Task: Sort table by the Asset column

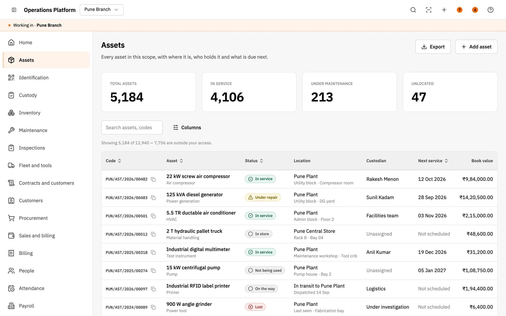Action: (x=175, y=161)
